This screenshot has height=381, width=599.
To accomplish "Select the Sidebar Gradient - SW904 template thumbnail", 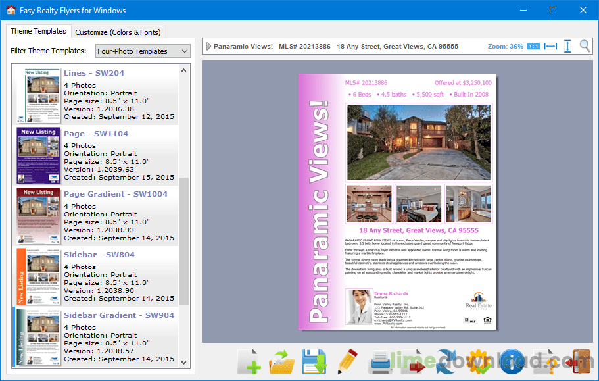I will [38, 337].
